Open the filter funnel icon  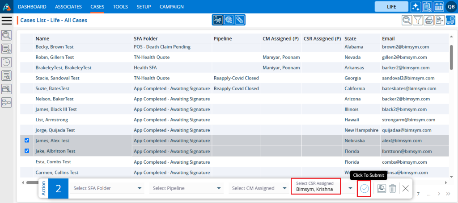pyautogui.click(x=418, y=20)
